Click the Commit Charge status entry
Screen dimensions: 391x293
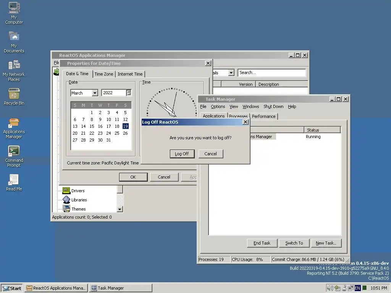pos(308,259)
